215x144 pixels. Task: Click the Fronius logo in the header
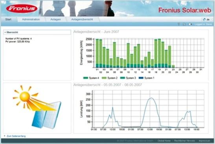click(x=22, y=9)
